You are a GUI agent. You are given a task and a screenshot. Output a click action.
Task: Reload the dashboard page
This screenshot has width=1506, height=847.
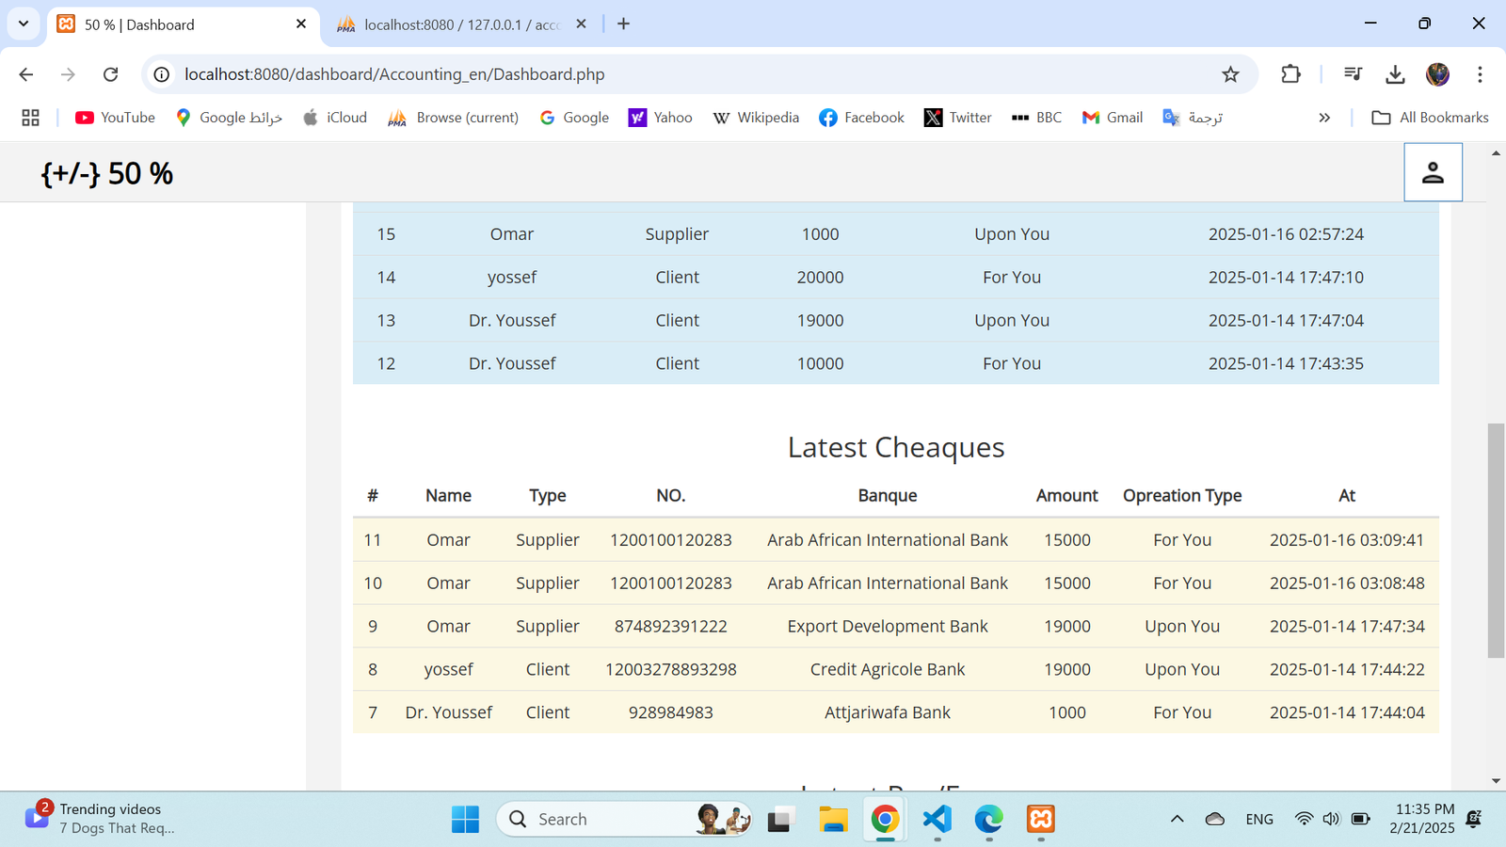[110, 74]
